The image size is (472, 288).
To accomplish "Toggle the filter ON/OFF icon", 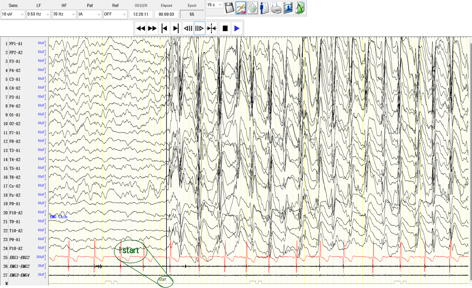I will [x=241, y=8].
